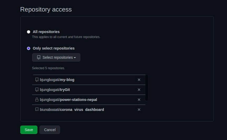The width and height of the screenshot is (227, 140).
Task: Remove my-blog repository with X icon
Action: coord(139,80)
